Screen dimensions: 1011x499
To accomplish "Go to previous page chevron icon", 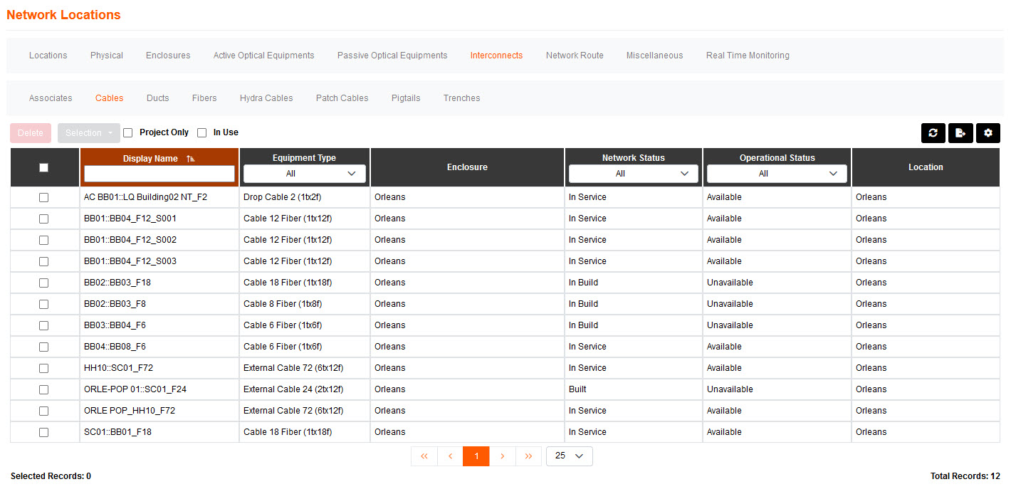I will click(x=450, y=456).
